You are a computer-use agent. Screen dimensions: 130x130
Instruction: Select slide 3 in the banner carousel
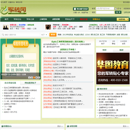pos(34,78)
